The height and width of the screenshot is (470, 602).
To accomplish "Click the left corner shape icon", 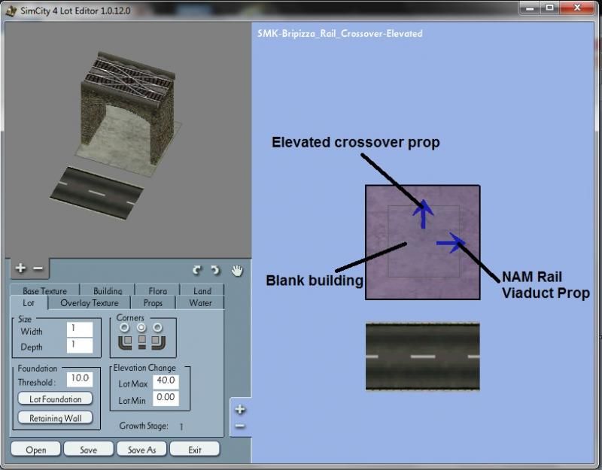I will point(125,342).
